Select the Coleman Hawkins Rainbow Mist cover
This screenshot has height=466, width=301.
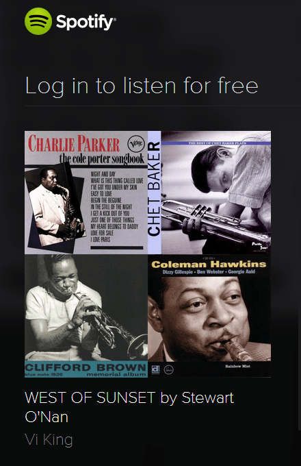pyautogui.click(x=209, y=316)
